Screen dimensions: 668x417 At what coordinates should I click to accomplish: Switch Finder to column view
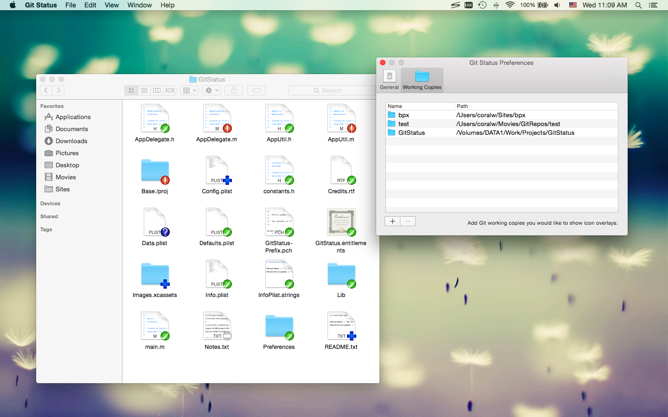(157, 90)
